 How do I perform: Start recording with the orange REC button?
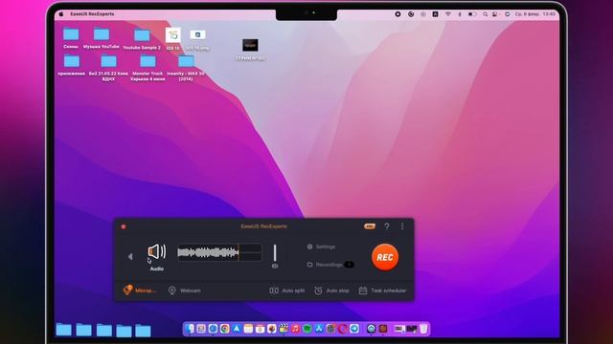(385, 257)
